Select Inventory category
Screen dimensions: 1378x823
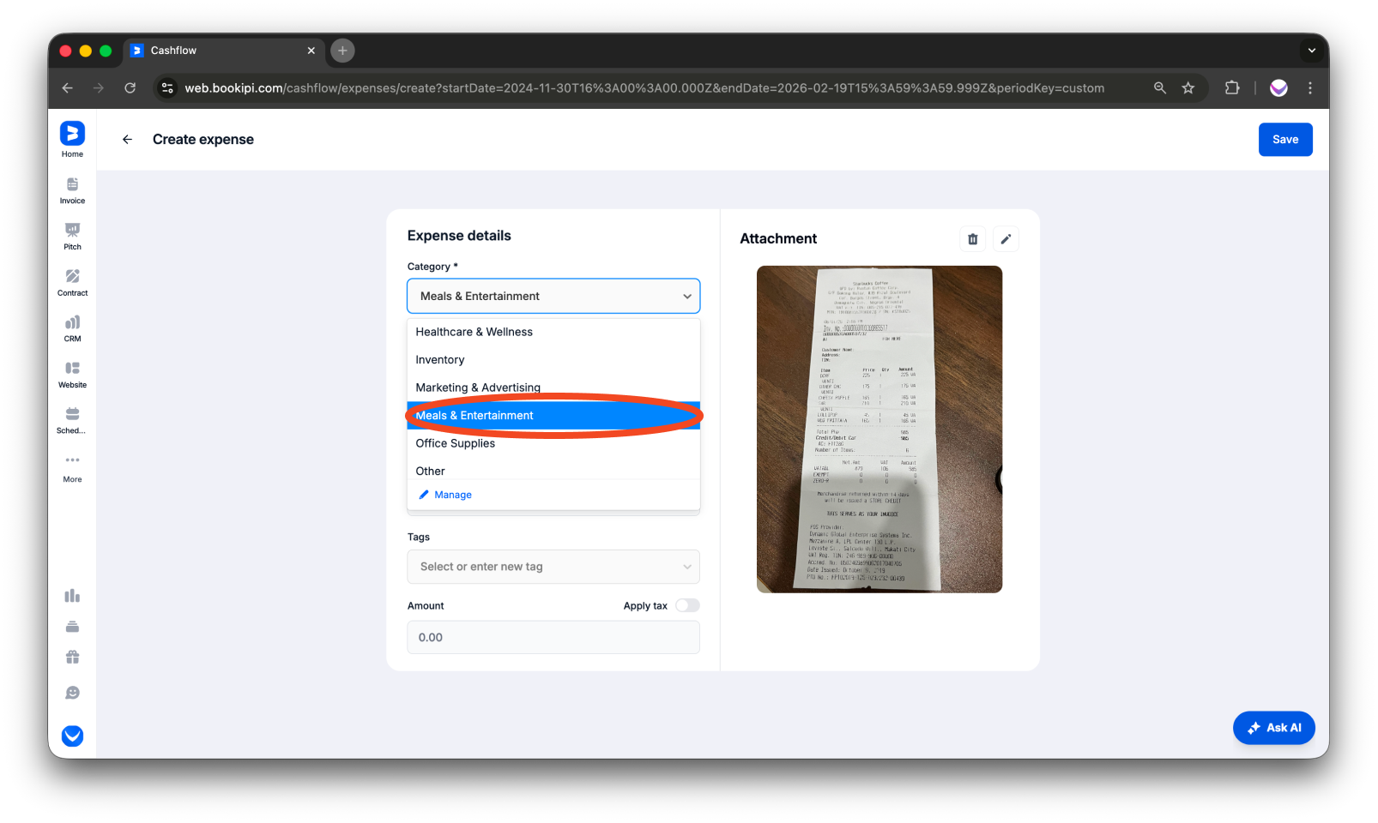(553, 360)
